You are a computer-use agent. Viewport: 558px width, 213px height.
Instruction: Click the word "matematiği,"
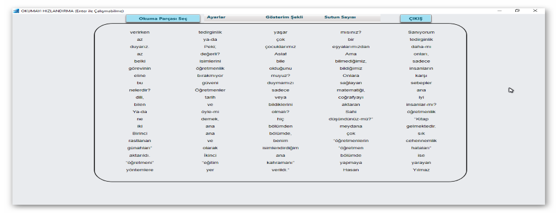351,90
